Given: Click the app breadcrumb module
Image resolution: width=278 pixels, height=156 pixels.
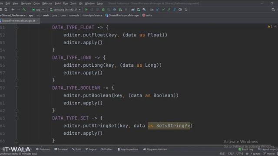Looking at the screenshot, I should pos(31,16).
